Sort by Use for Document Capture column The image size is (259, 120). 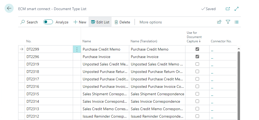tap(194, 37)
